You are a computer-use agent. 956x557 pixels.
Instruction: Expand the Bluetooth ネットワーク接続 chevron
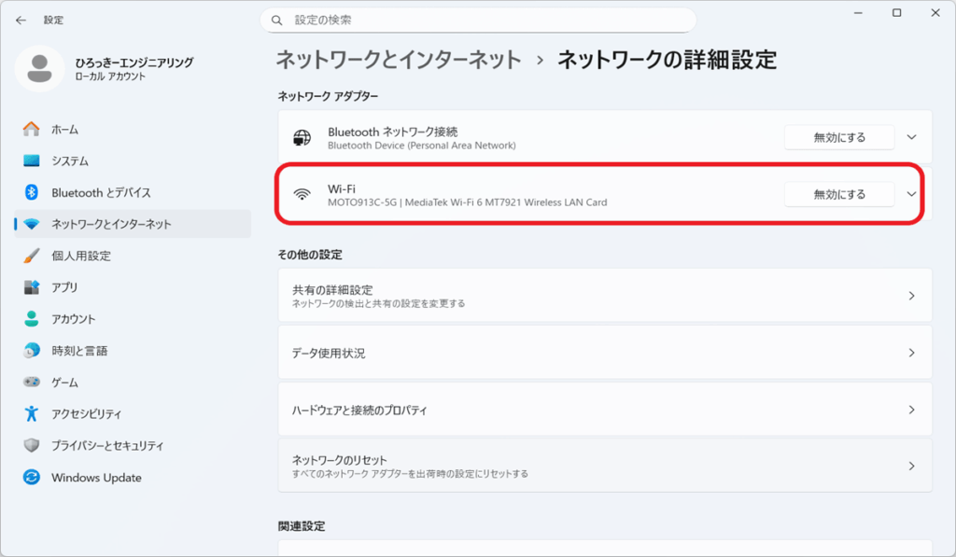point(911,137)
